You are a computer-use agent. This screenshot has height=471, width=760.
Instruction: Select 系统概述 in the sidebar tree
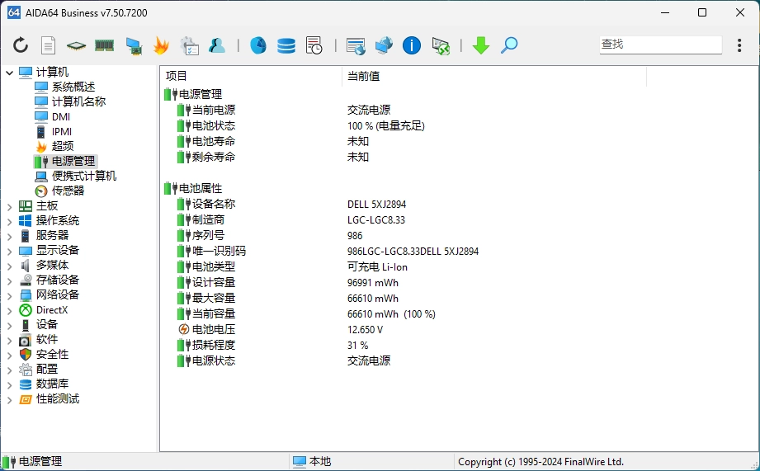pos(73,87)
